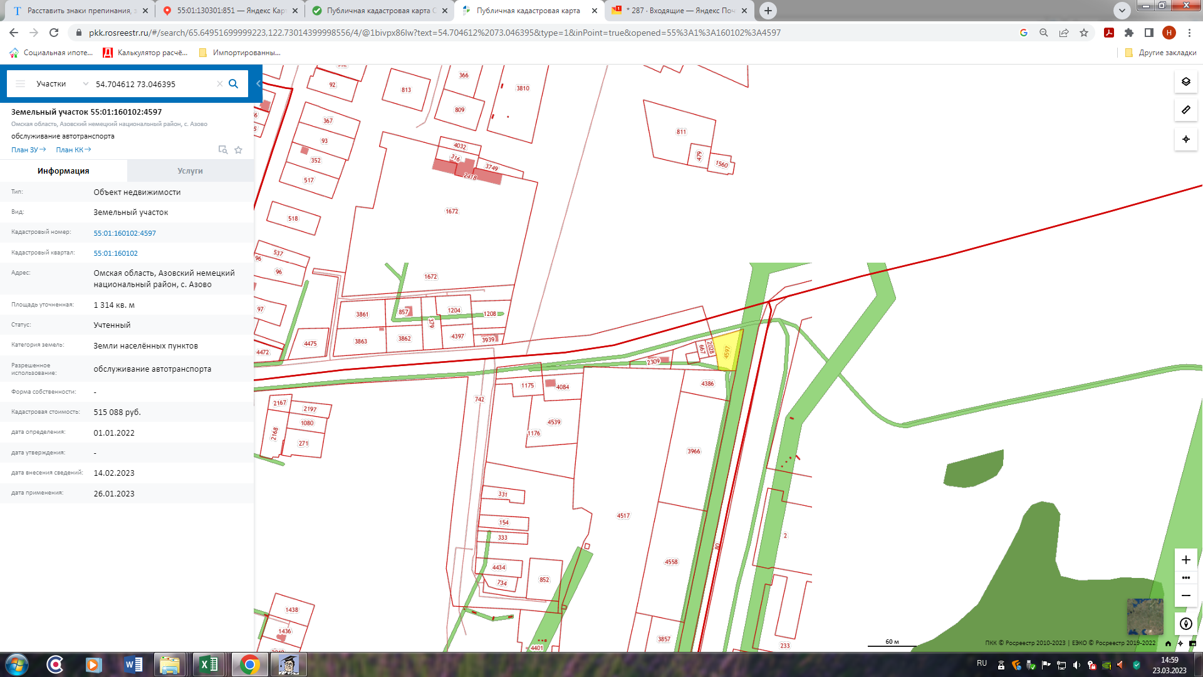Zoom out the map with minus

pos(1185,596)
